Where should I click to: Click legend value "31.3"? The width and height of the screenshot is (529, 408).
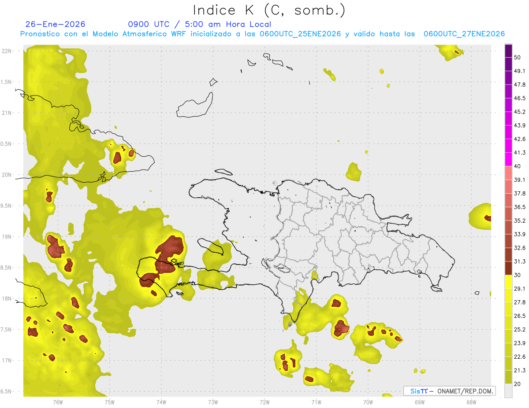520,261
